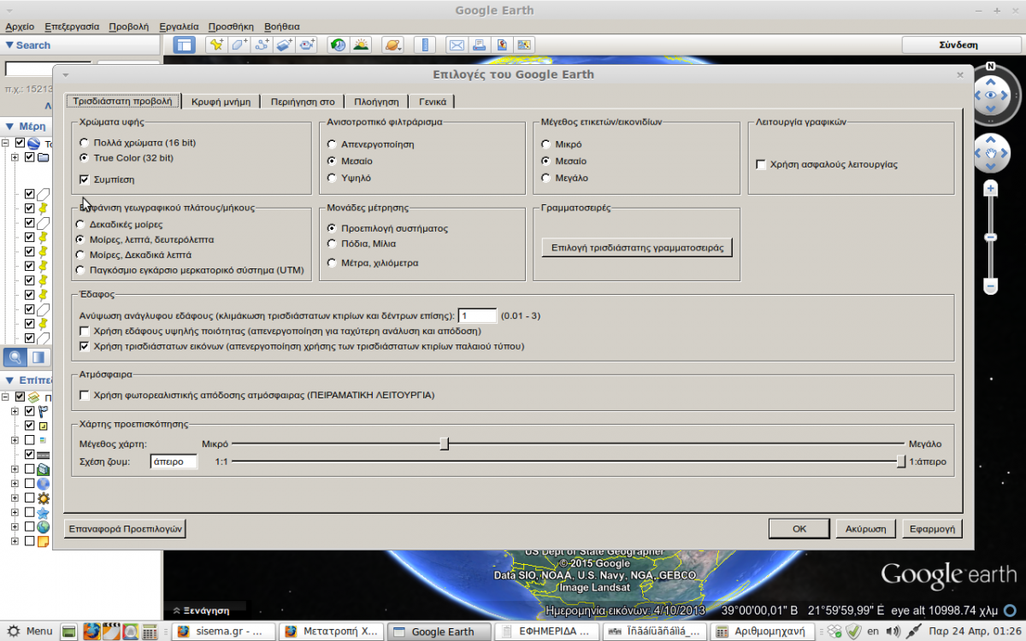Click the Add Polygon toolbar icon

tap(240, 45)
